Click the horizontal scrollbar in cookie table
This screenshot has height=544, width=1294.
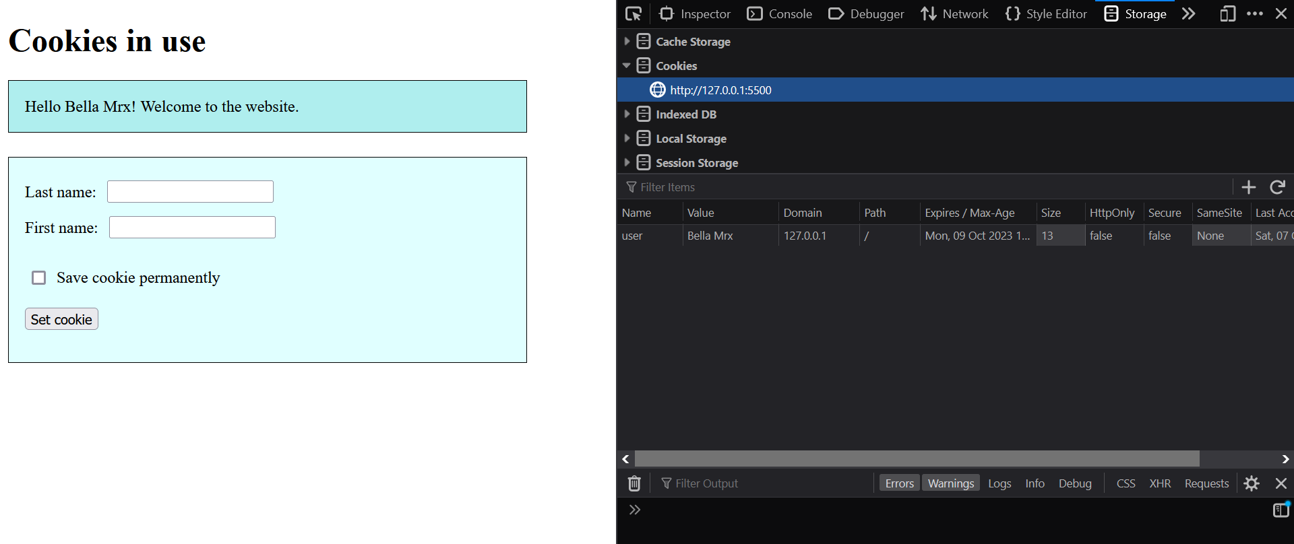[917, 459]
